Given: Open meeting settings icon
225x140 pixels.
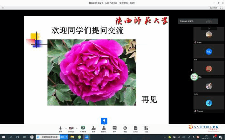Looking at the screenshot, I should pos(146,128).
